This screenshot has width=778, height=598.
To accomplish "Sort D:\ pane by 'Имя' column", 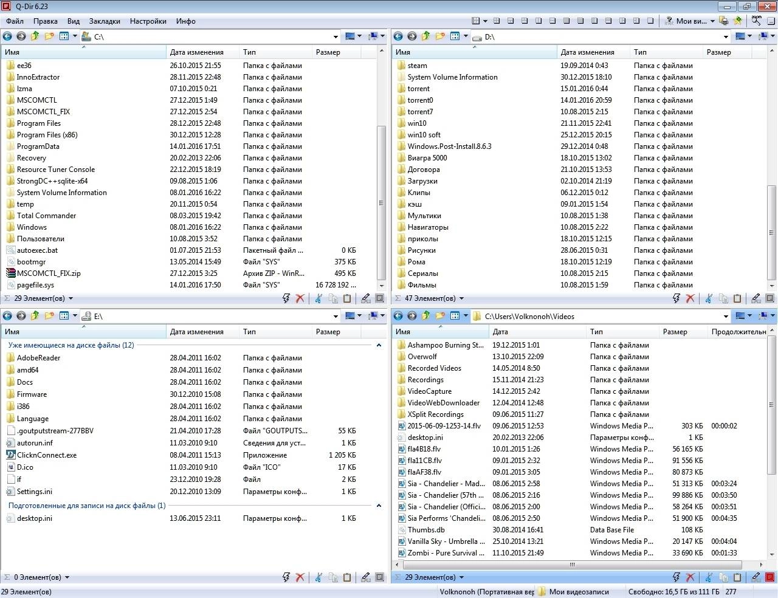I will (x=475, y=52).
